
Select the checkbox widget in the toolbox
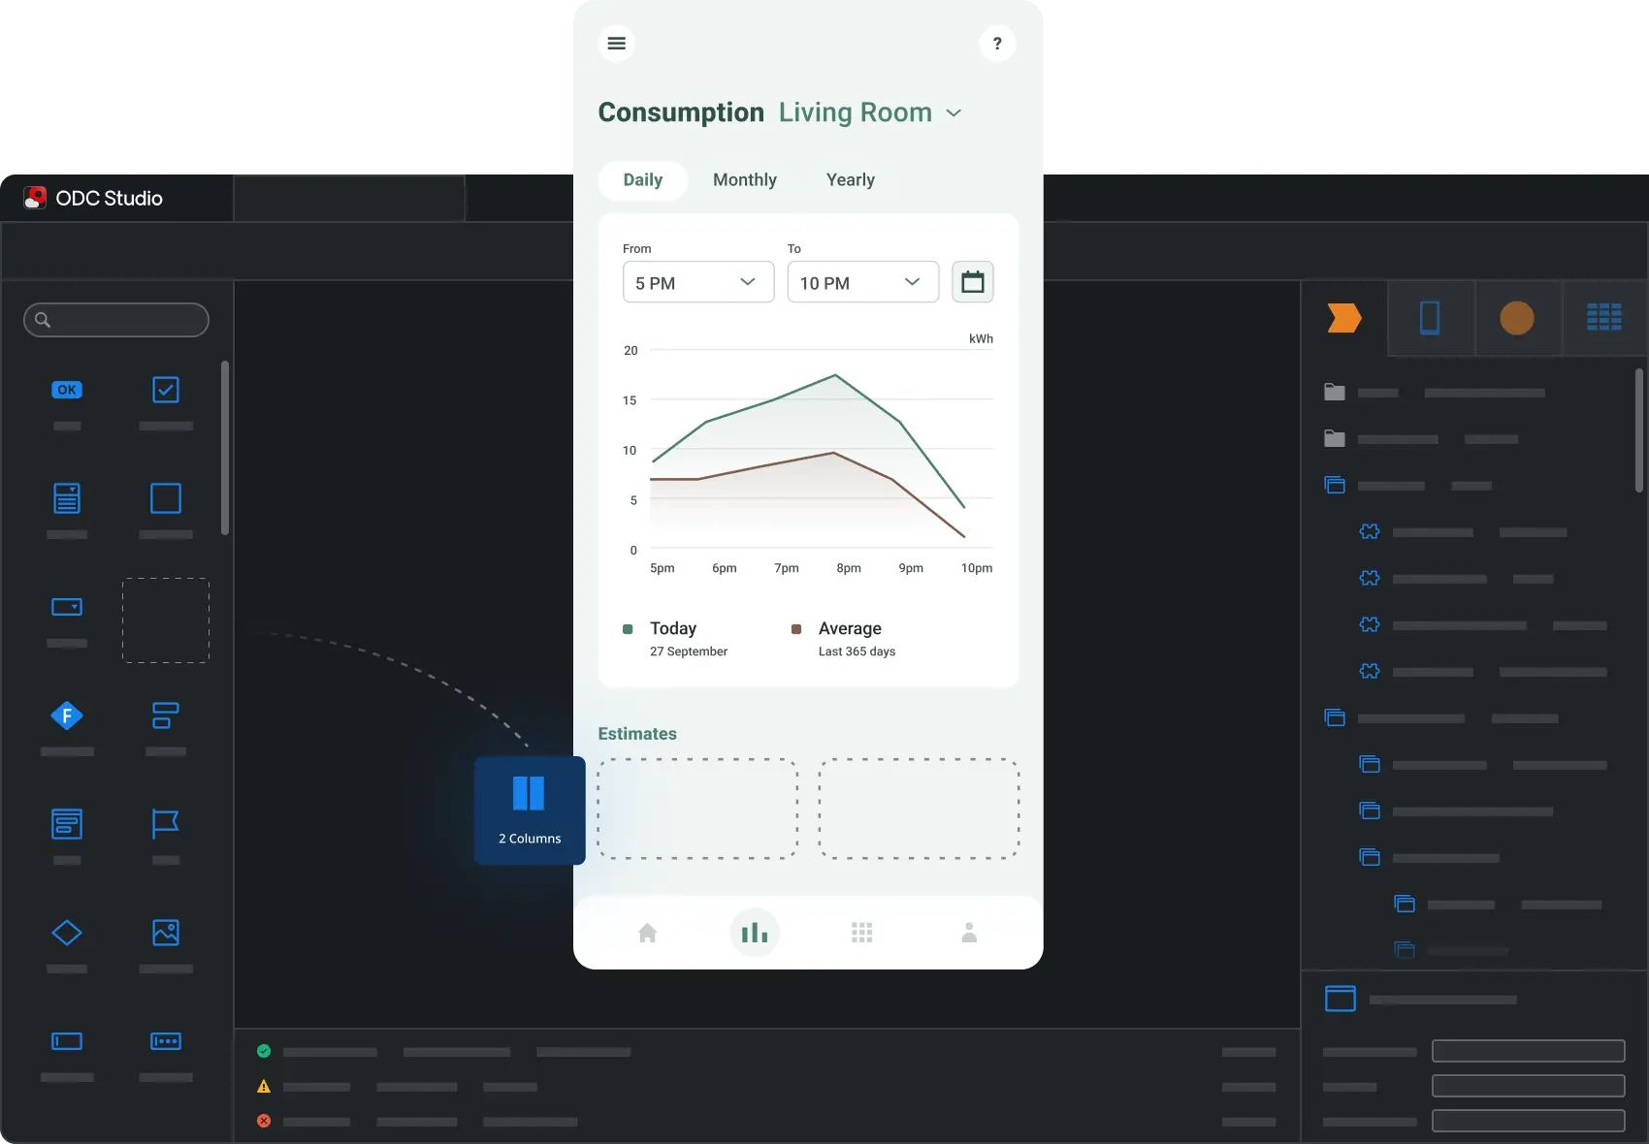[x=165, y=391]
